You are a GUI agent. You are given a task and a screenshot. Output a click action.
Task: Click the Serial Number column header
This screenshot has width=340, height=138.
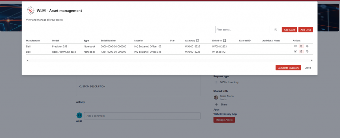(108, 40)
